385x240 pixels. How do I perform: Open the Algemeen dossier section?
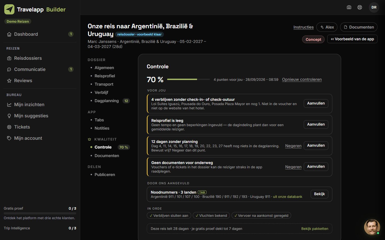coord(104,68)
